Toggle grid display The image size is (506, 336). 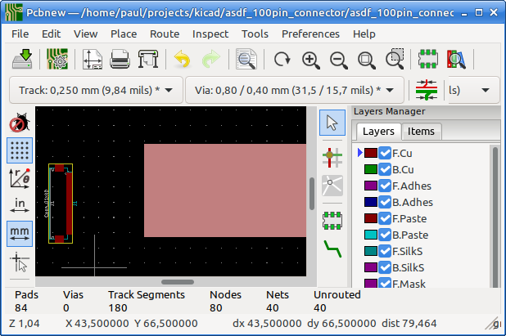[x=20, y=150]
